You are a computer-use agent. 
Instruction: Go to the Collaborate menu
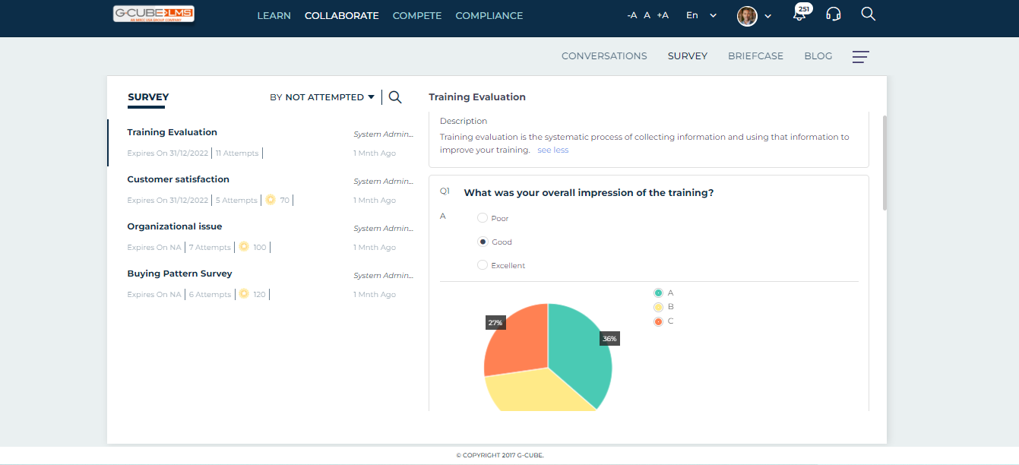click(341, 15)
